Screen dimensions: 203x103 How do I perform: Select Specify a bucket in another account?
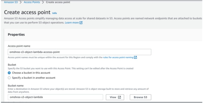click(x=9, y=78)
